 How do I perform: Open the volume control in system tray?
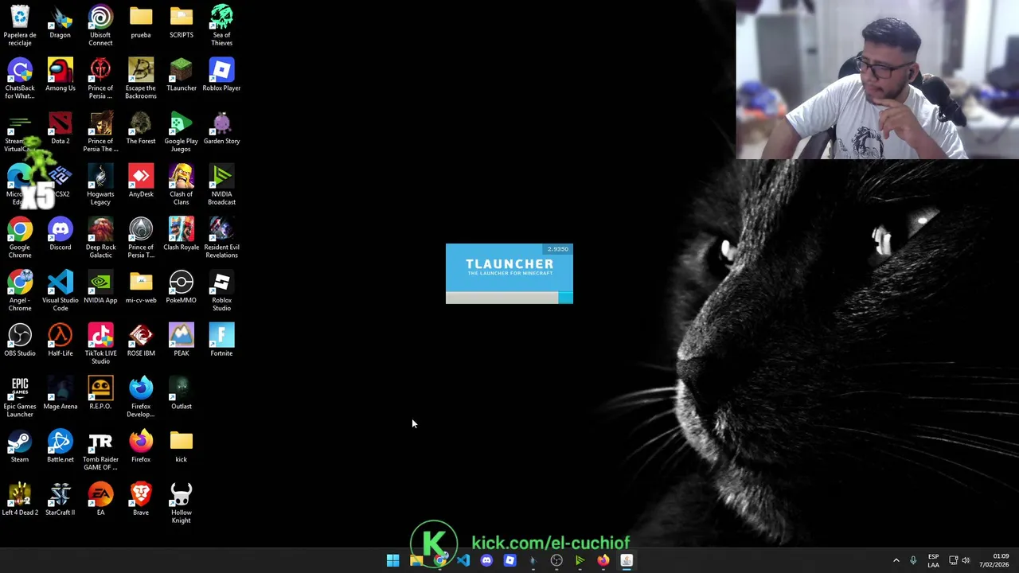point(966,560)
